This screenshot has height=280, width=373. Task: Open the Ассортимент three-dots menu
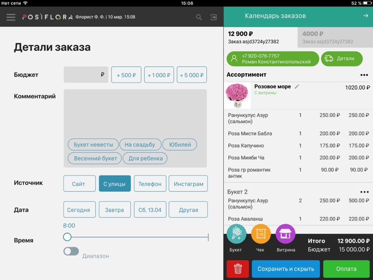[364, 75]
